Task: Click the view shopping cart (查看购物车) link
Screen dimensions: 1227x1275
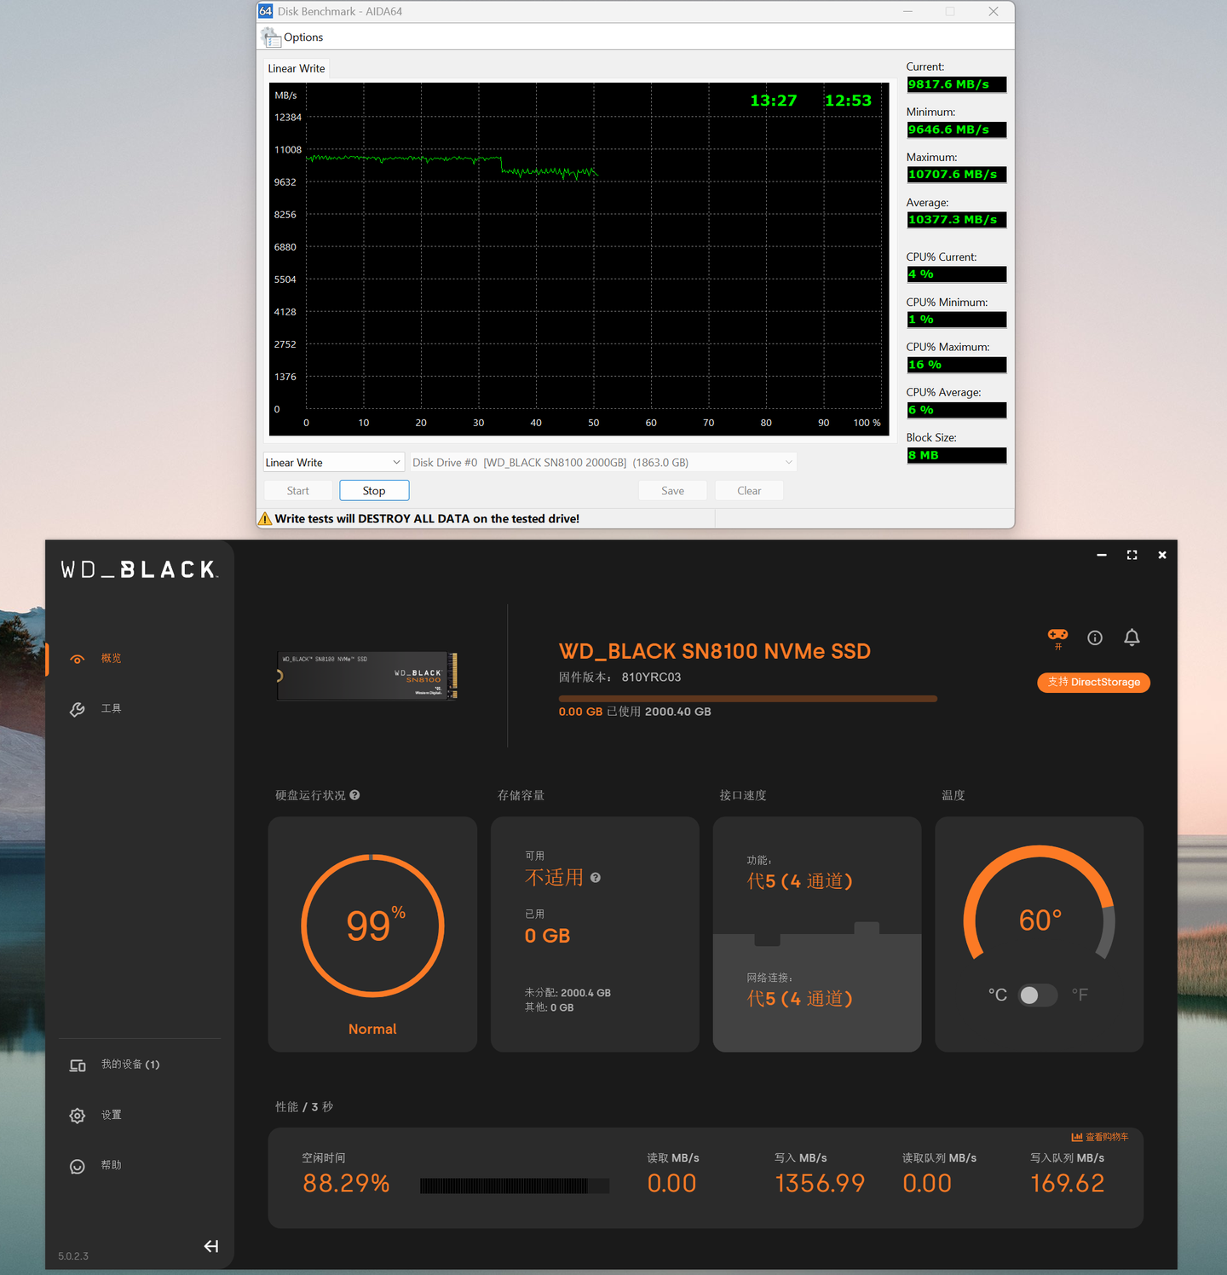Action: coord(1100,1137)
